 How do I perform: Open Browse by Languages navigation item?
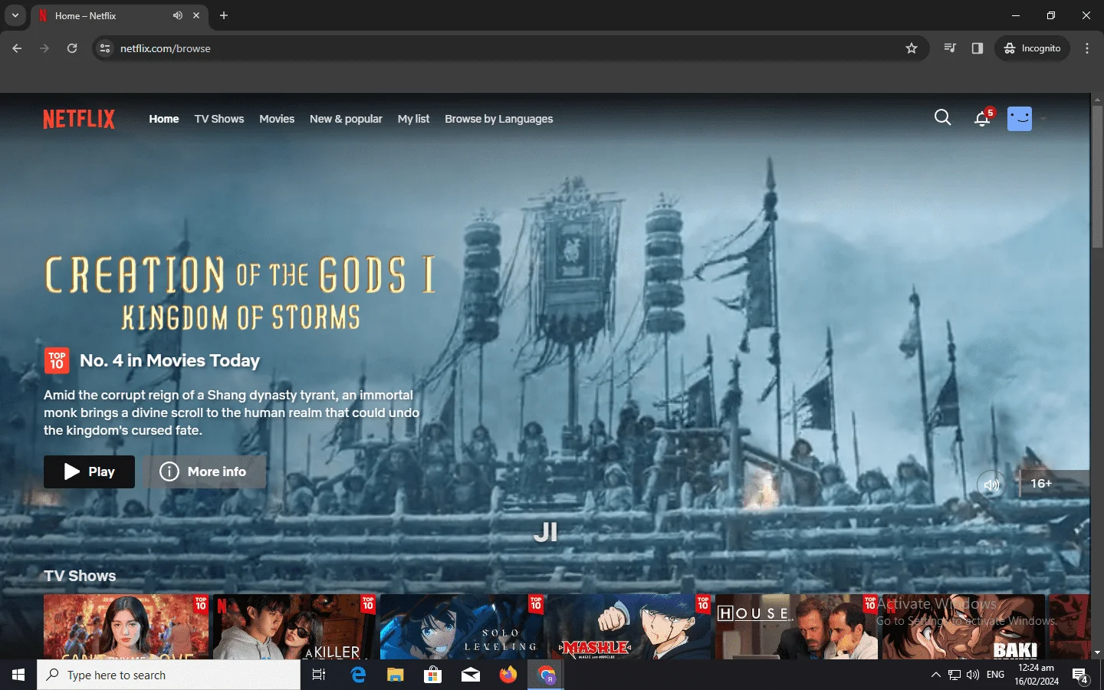(x=499, y=119)
